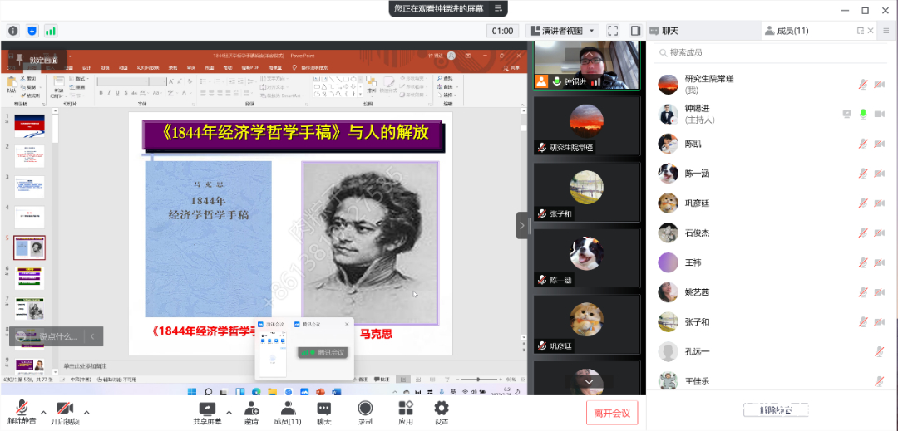Screen dimensions: 898x431
Task: Toggle the side panel layout icon
Action: (635, 31)
